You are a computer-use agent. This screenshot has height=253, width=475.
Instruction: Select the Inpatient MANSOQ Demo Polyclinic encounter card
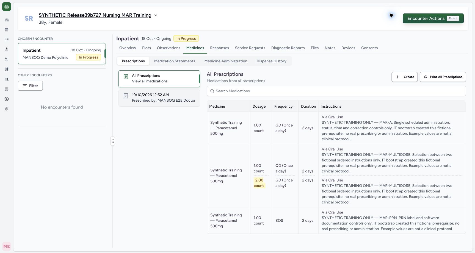point(62,54)
